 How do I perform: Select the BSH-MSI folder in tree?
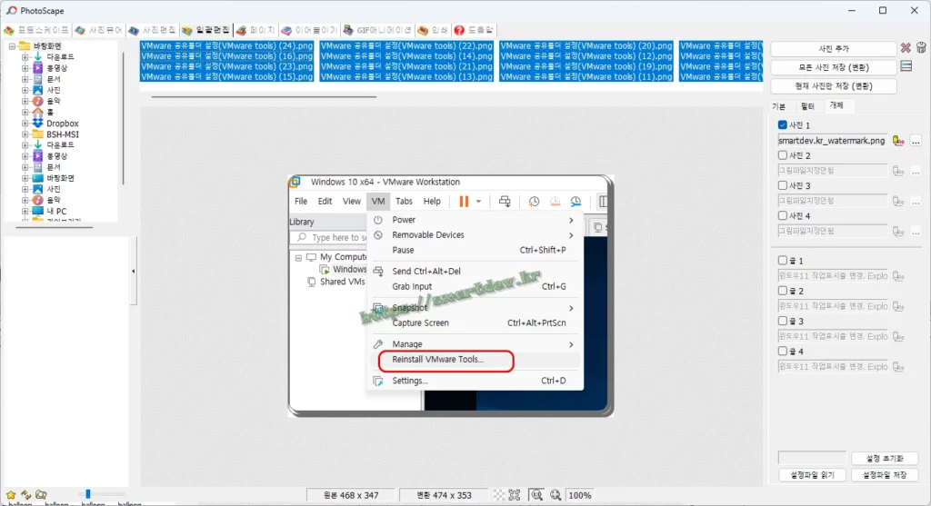tap(63, 134)
